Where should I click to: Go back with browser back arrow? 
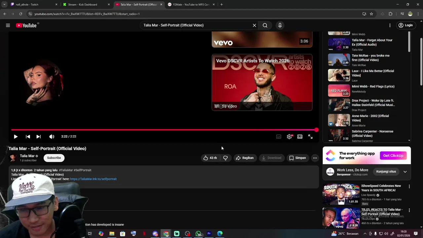(5, 14)
